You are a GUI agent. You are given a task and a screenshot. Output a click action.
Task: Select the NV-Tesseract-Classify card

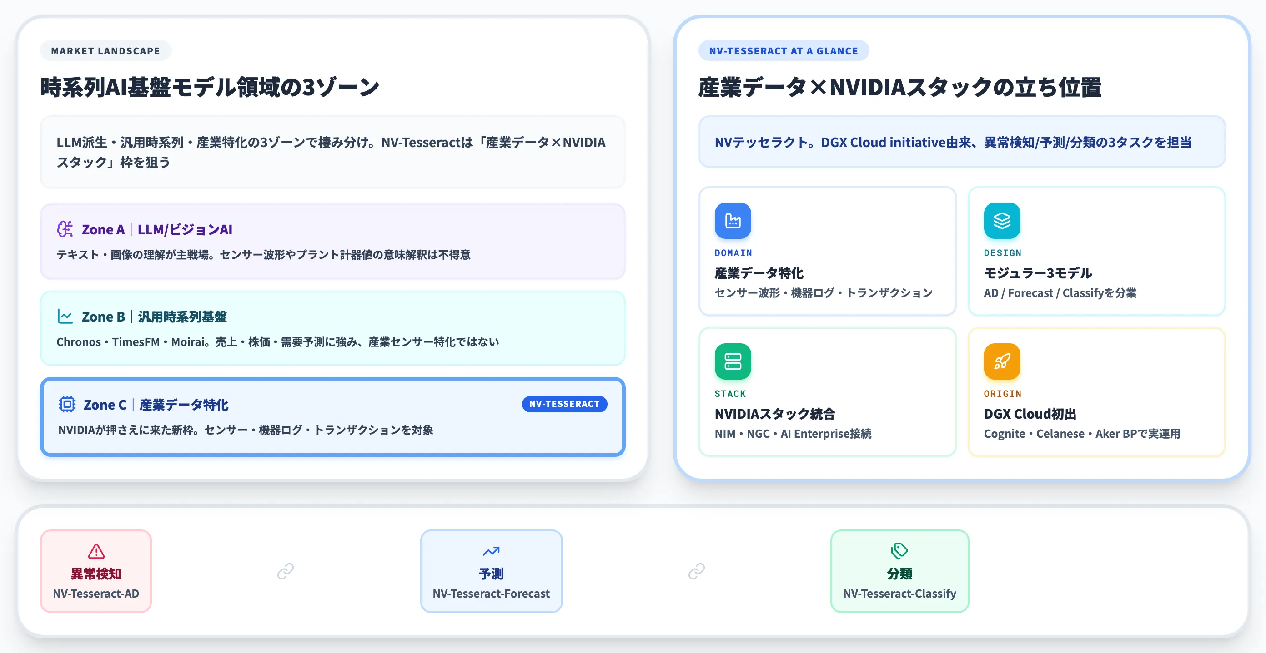tap(899, 571)
